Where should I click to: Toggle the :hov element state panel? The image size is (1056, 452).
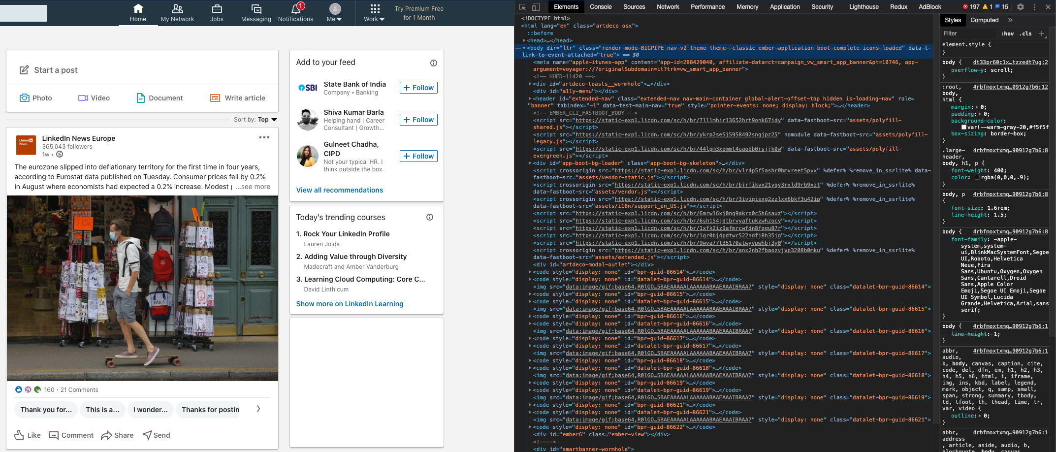click(1007, 33)
